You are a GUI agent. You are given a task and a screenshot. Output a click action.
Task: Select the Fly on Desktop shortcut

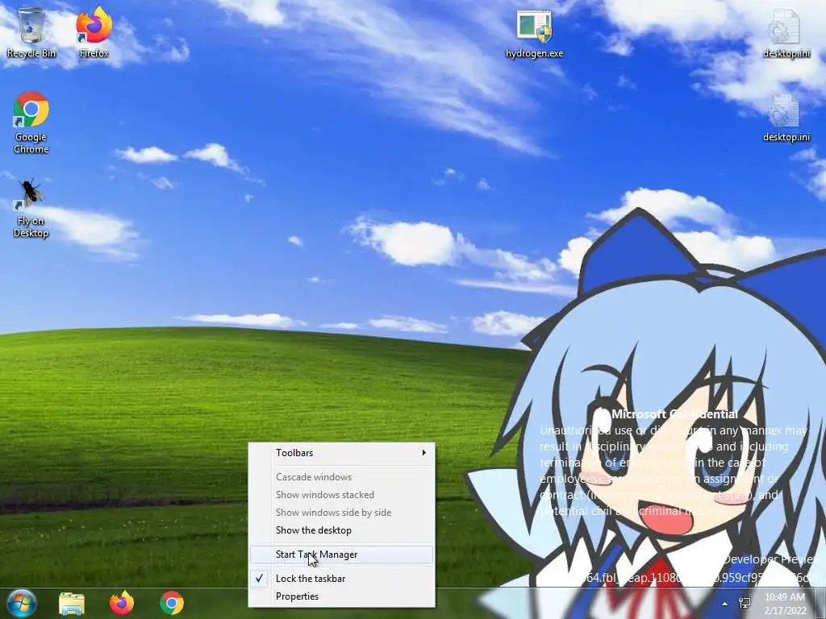click(x=31, y=208)
